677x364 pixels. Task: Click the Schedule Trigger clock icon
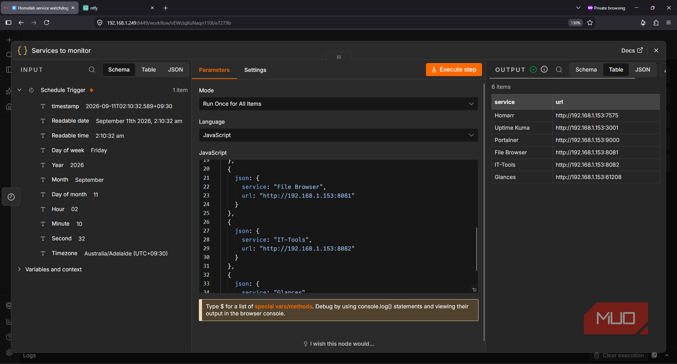click(x=32, y=90)
